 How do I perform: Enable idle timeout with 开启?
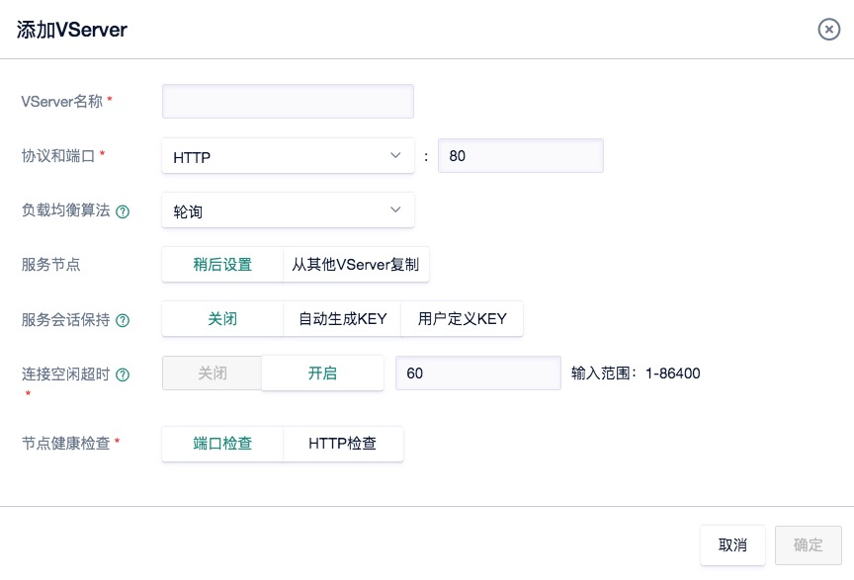click(322, 373)
